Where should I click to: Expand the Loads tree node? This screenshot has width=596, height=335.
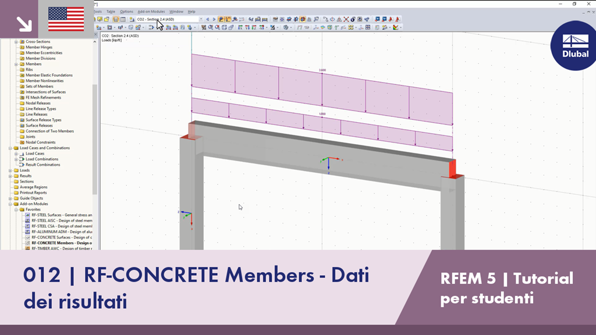tap(10, 170)
